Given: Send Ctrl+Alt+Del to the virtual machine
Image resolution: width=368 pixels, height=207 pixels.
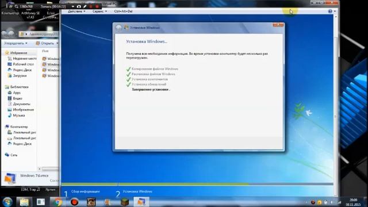Looking at the screenshot, I should (123, 11).
